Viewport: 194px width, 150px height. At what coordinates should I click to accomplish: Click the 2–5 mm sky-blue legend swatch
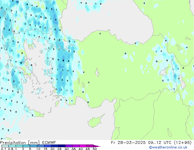tap(26, 146)
